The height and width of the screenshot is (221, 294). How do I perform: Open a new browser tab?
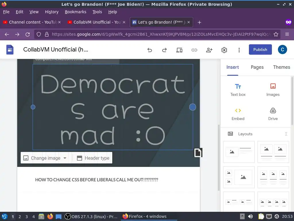[x=199, y=22]
